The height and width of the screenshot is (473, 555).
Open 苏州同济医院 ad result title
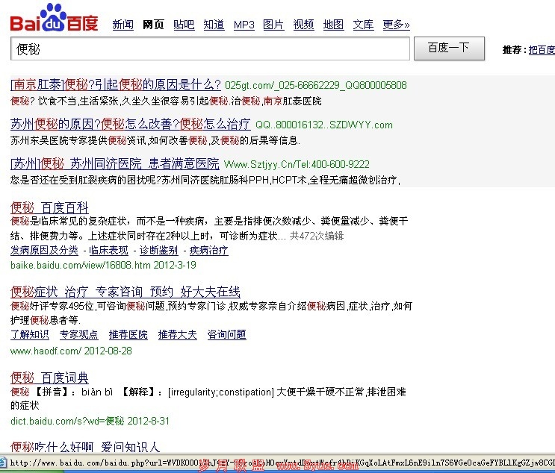click(x=115, y=163)
